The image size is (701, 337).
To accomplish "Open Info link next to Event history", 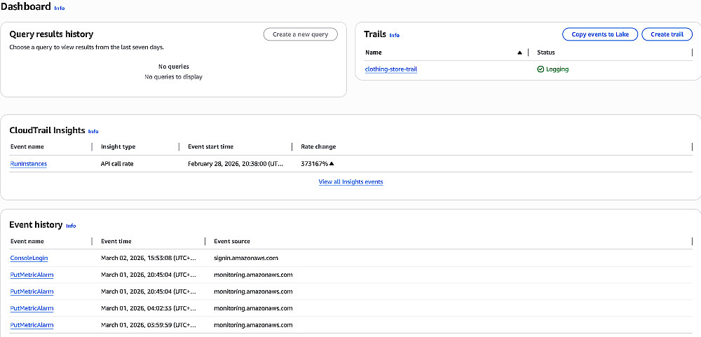I will (x=71, y=226).
